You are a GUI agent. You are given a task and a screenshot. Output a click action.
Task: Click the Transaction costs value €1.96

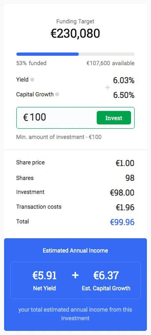[125, 207]
